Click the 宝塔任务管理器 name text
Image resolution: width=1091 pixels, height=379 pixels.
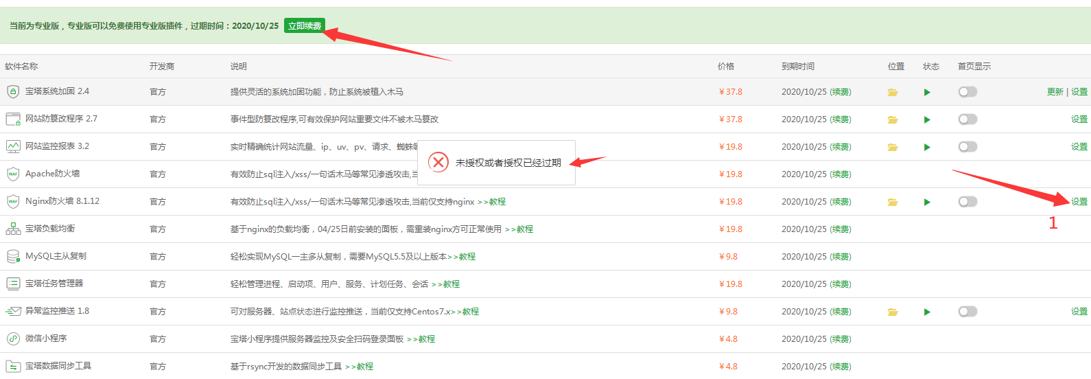[x=54, y=284]
